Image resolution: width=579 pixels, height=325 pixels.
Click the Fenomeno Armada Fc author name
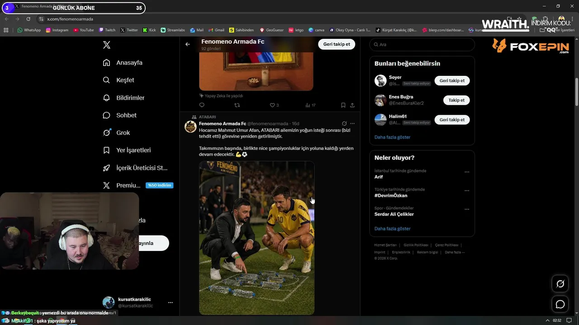click(x=223, y=124)
